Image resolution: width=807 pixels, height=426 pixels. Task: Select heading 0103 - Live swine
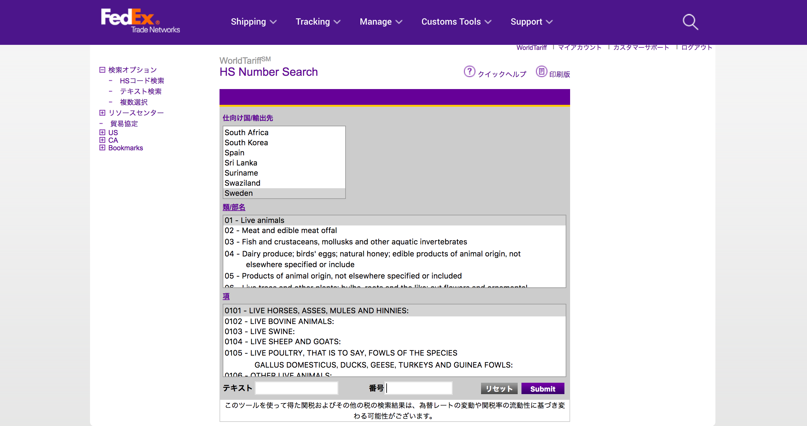[x=394, y=332]
